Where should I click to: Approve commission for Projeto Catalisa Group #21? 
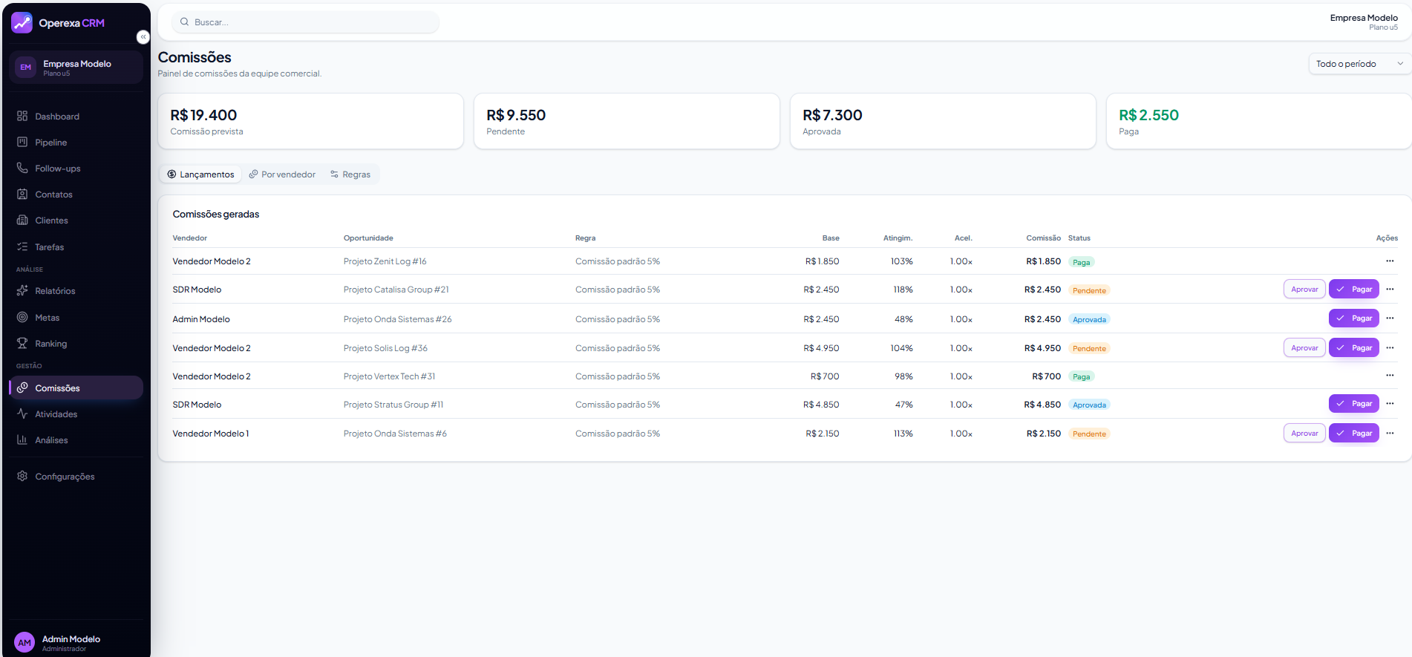tap(1304, 290)
